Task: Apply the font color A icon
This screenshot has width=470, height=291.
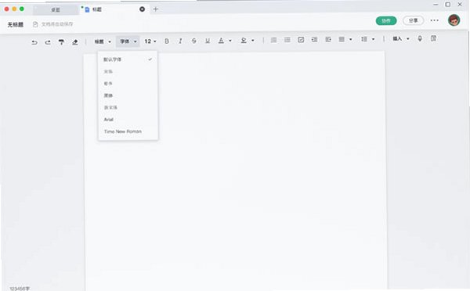Action: 221,41
